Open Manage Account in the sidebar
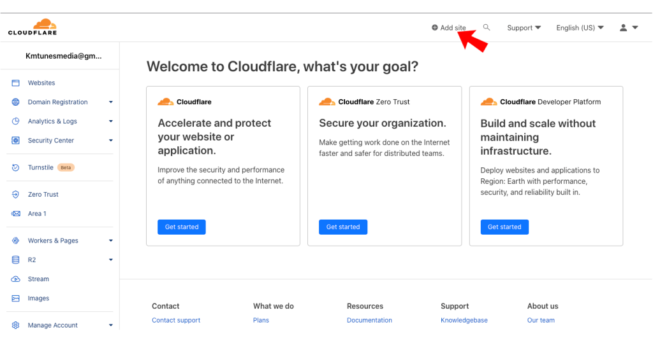The image size is (653, 343). click(x=52, y=325)
